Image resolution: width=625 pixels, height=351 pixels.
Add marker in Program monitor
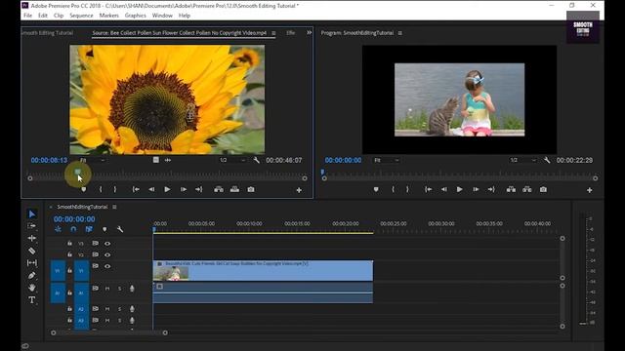pos(376,190)
